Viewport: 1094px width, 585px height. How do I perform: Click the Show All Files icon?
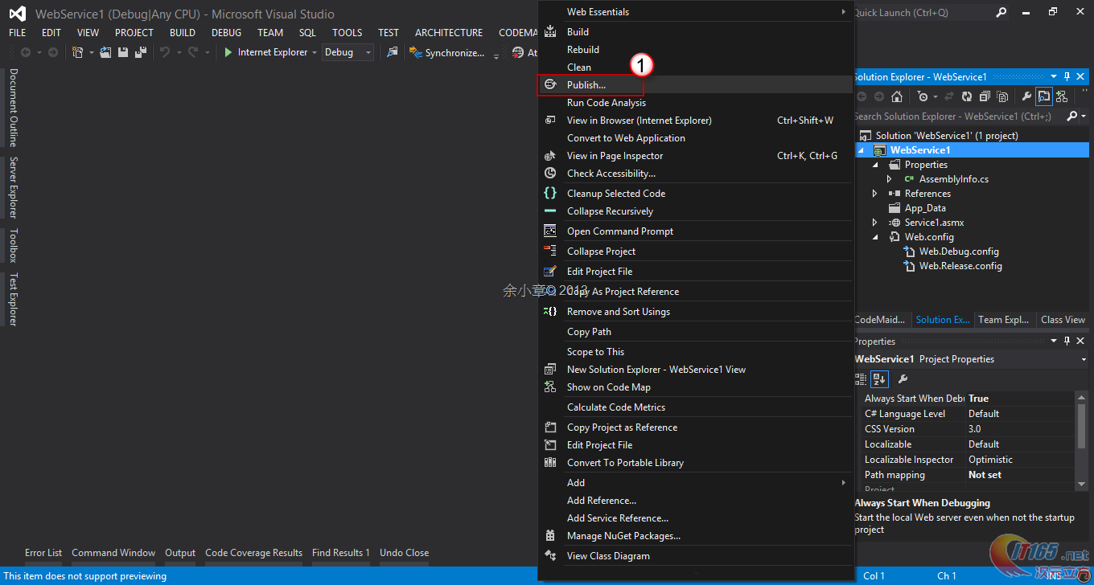point(1002,96)
